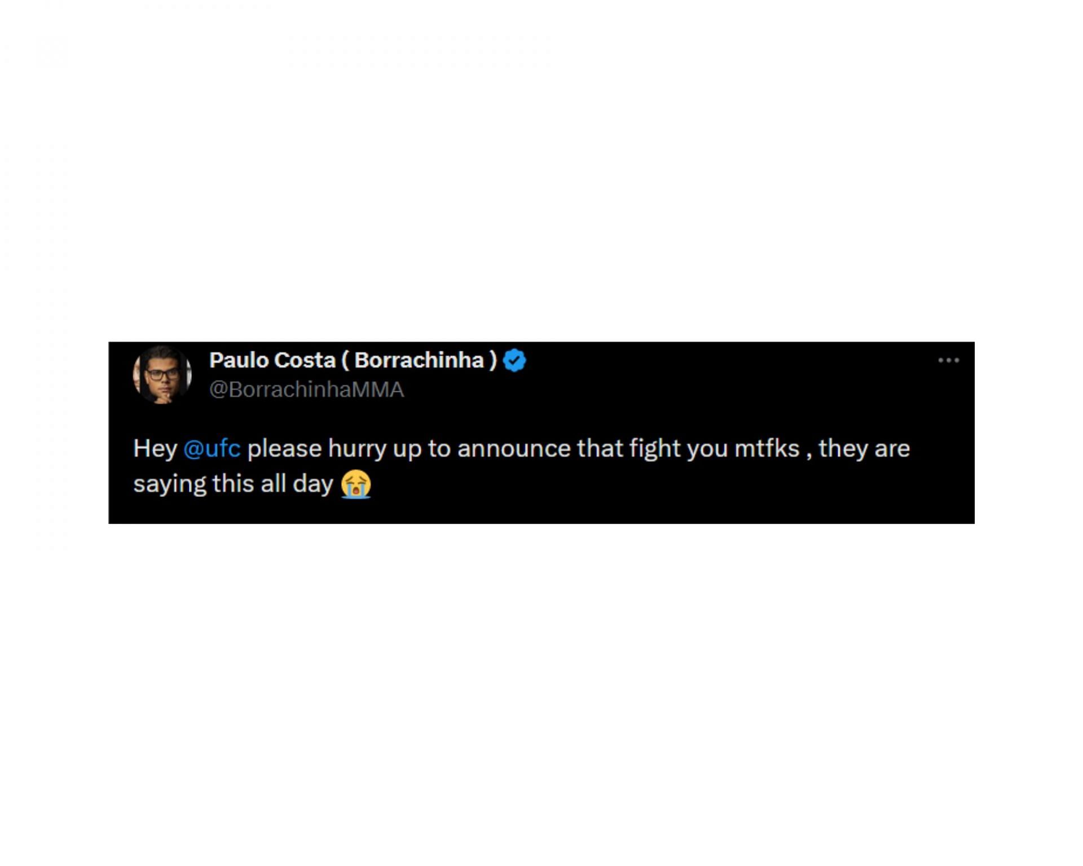
Task: Open Paulo Costa's profile picture
Action: click(162, 375)
